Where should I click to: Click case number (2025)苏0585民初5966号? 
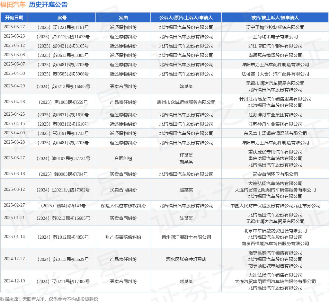tap(63, 74)
